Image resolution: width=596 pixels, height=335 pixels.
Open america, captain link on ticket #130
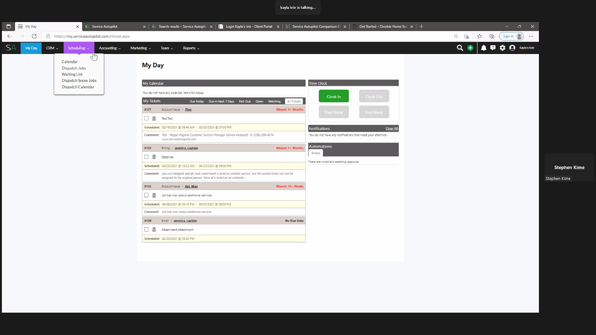pos(185,221)
